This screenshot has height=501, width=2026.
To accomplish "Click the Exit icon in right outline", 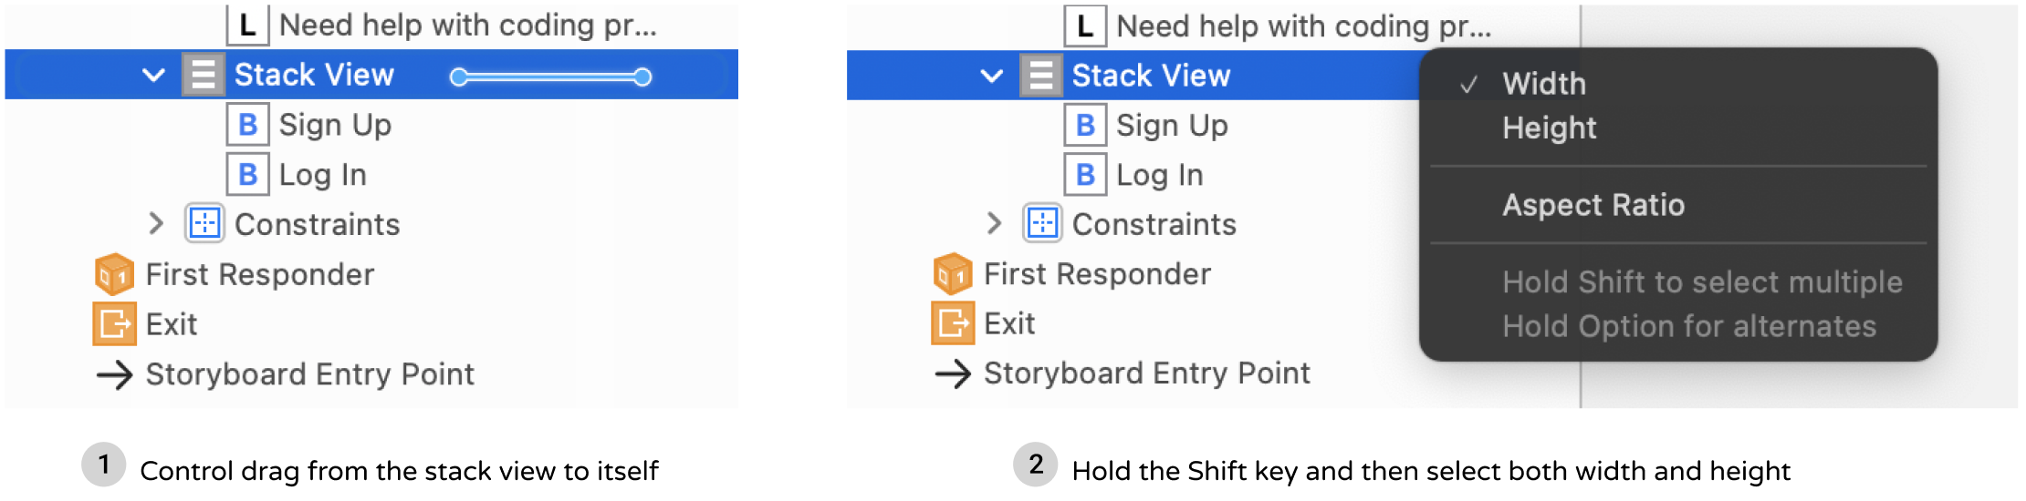I will (x=952, y=323).
